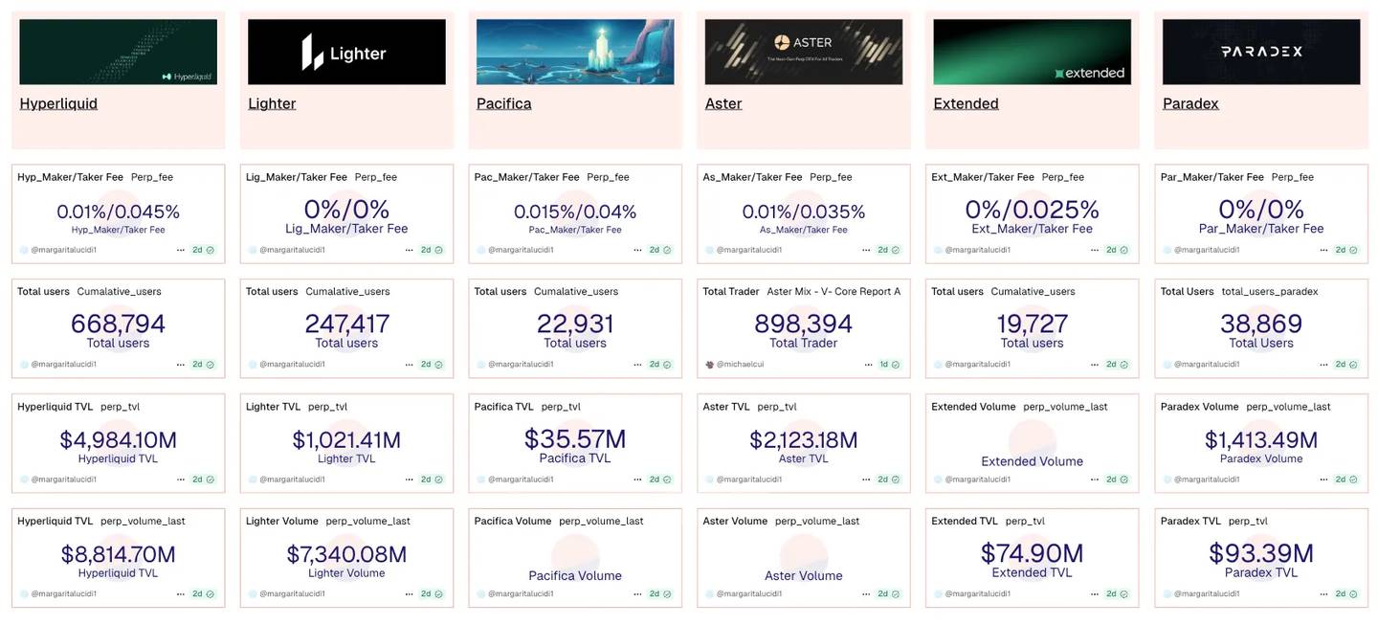Click the ellipsis icon on Pacifica Volume card
Image resolution: width=1378 pixels, height=625 pixels.
pyautogui.click(x=637, y=593)
